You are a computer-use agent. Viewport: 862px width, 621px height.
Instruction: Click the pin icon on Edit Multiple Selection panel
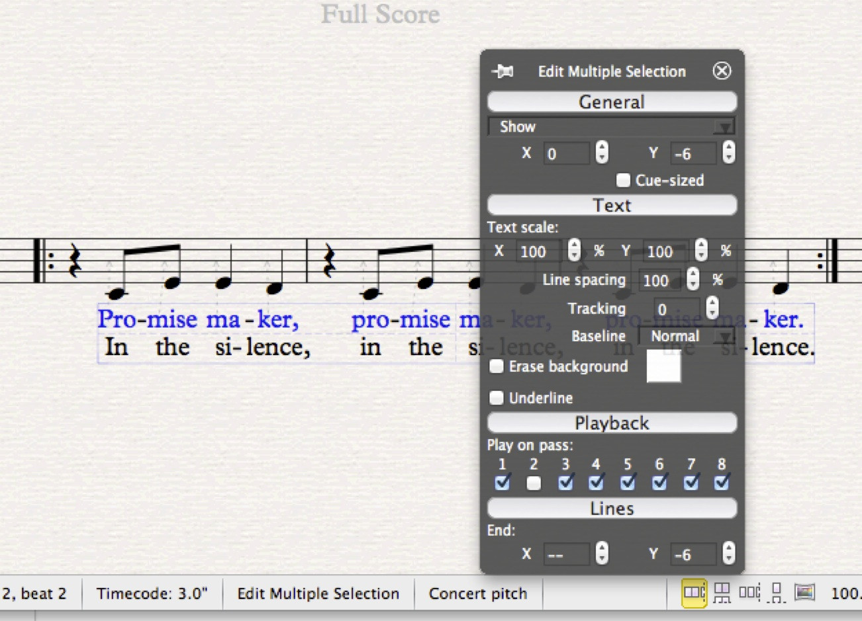pyautogui.click(x=503, y=71)
